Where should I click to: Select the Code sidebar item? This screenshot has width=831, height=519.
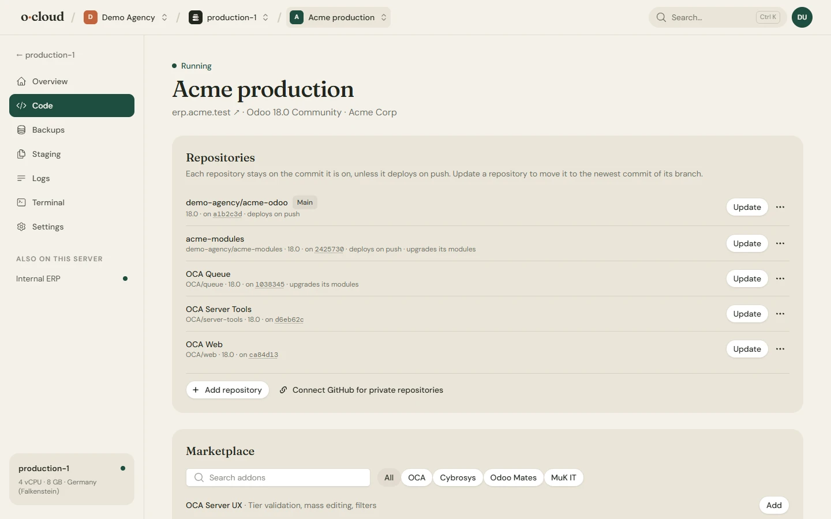pos(72,106)
